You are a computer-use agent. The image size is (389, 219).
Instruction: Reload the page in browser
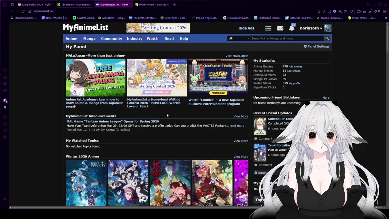tap(23, 11)
